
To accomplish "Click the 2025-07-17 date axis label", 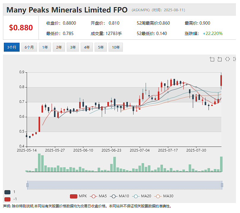I will 168,150.
